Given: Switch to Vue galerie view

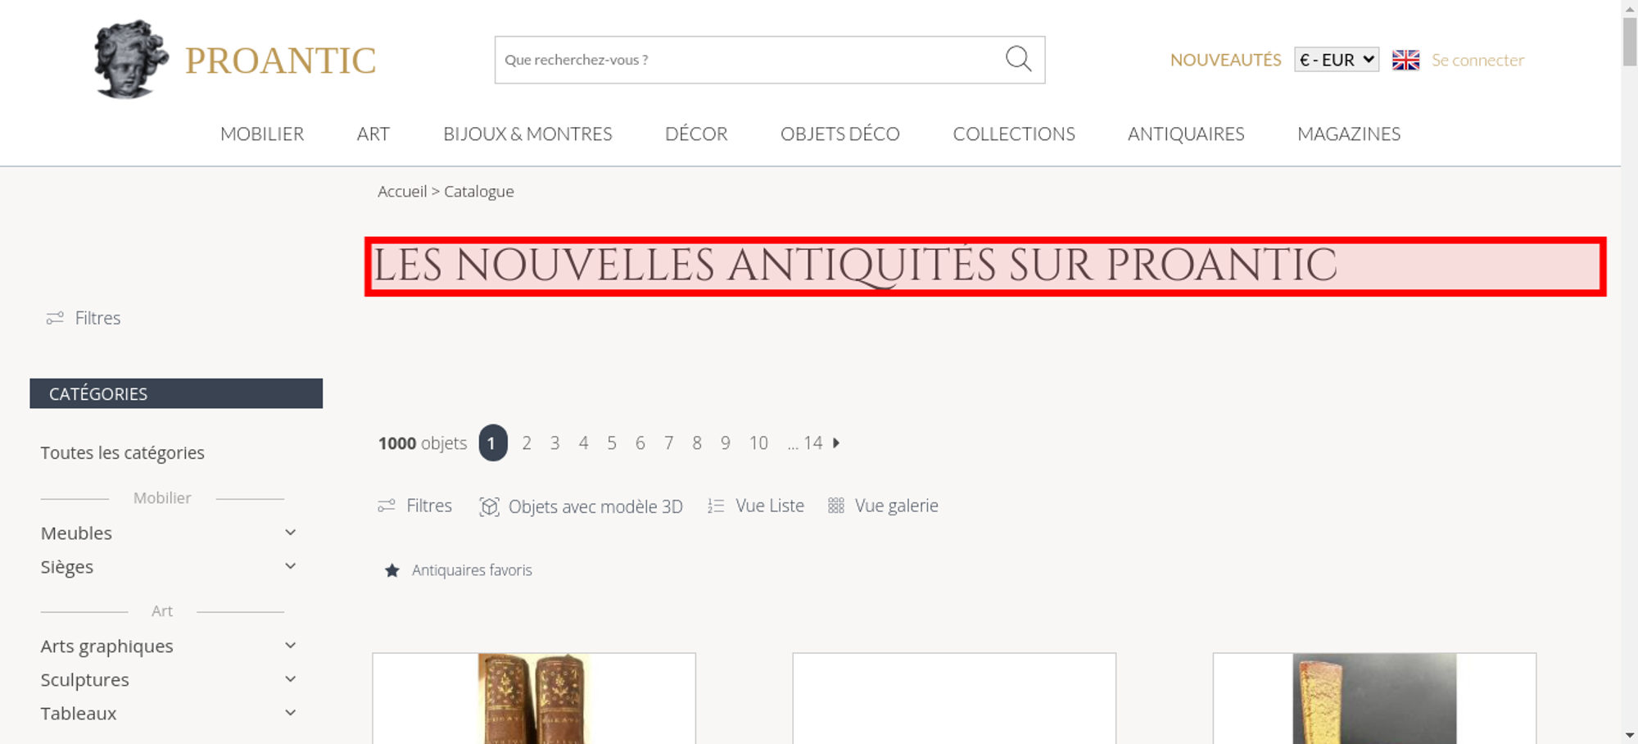Looking at the screenshot, I should point(883,506).
